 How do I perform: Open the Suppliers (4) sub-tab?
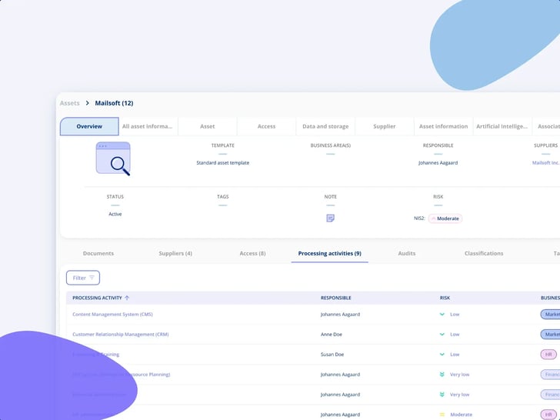click(175, 253)
